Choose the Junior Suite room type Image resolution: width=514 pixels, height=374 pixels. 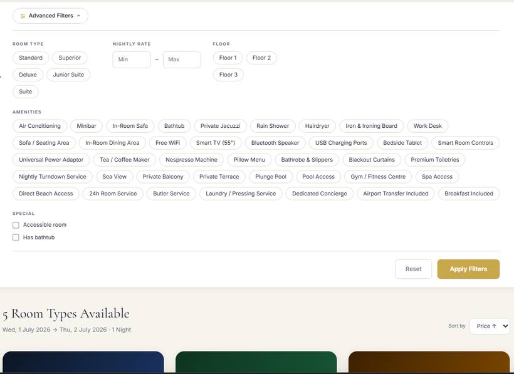pyautogui.click(x=68, y=75)
